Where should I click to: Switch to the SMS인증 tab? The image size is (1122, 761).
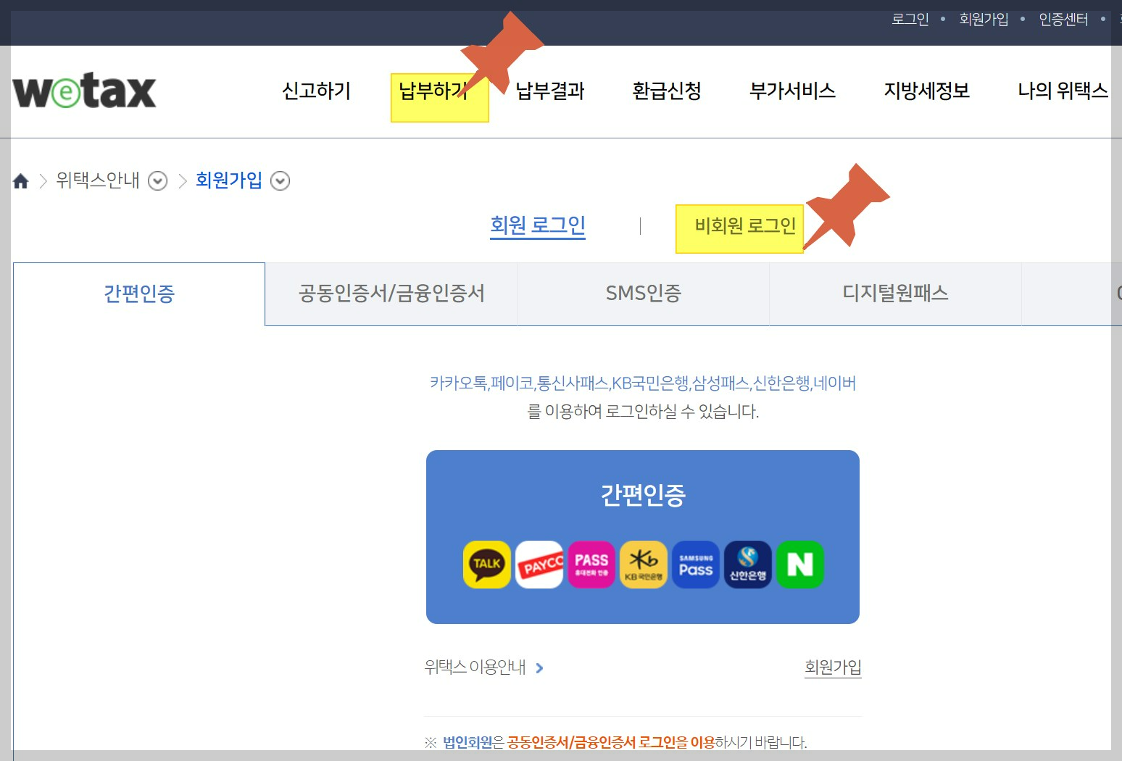tap(643, 294)
